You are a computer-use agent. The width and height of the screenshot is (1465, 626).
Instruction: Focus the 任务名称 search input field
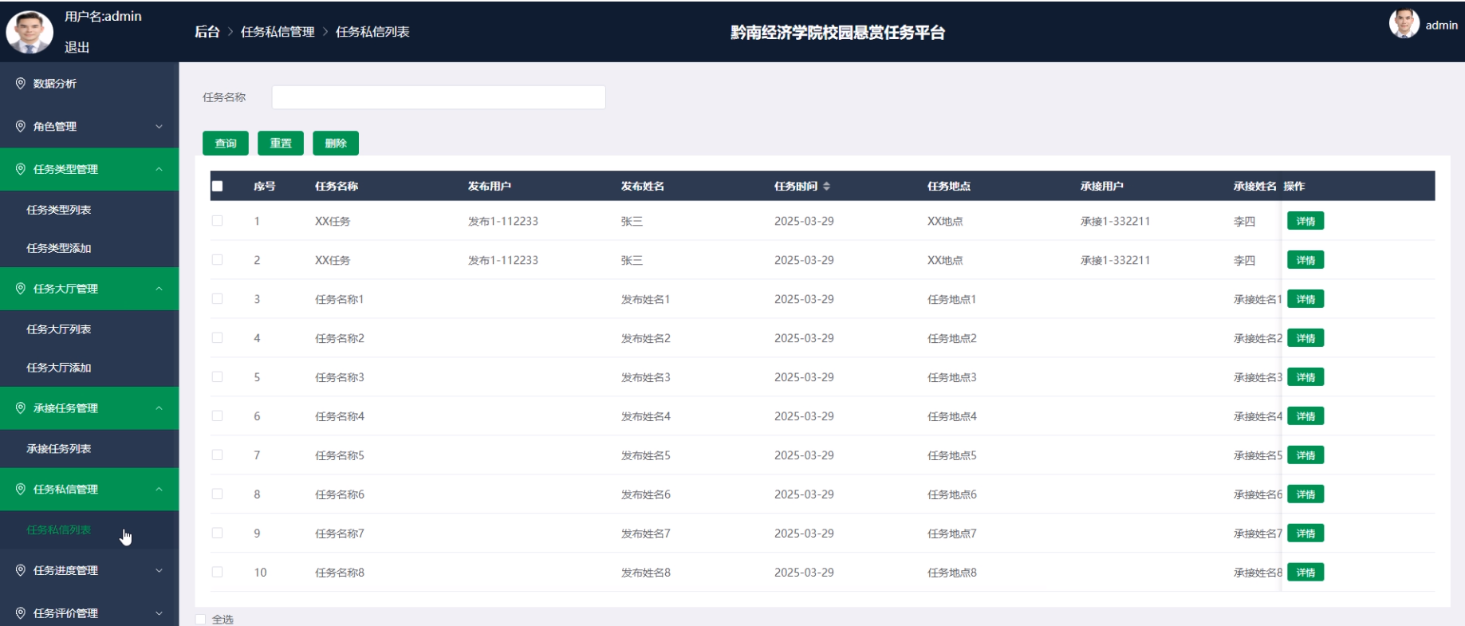point(439,97)
